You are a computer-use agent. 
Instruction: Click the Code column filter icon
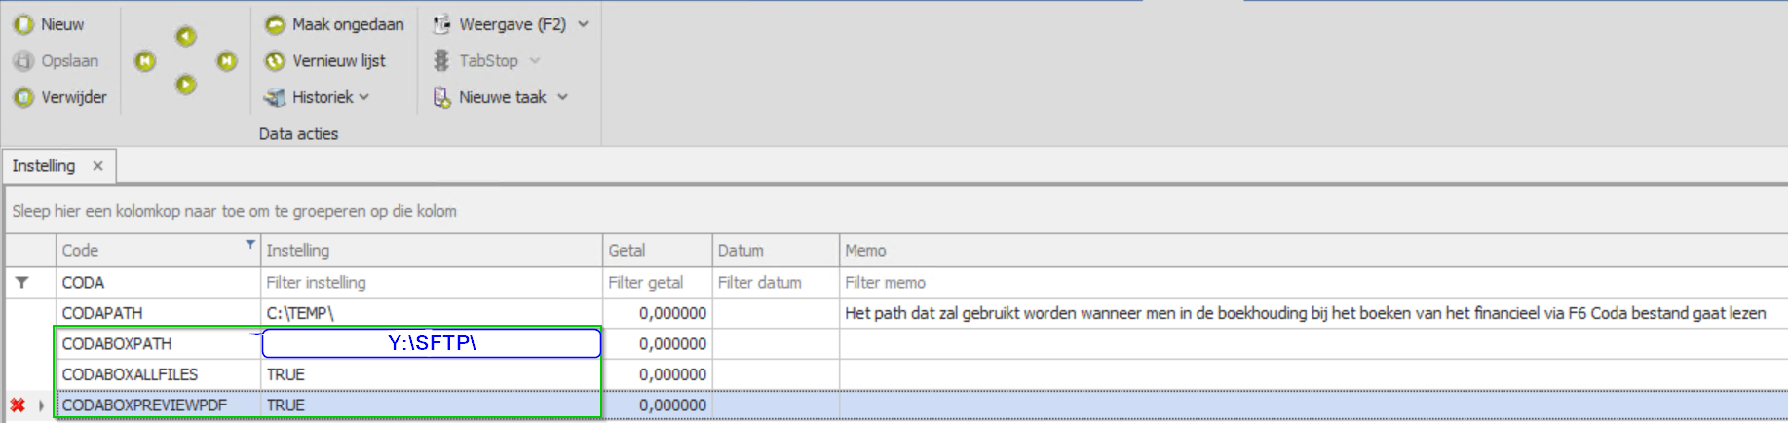click(x=250, y=245)
